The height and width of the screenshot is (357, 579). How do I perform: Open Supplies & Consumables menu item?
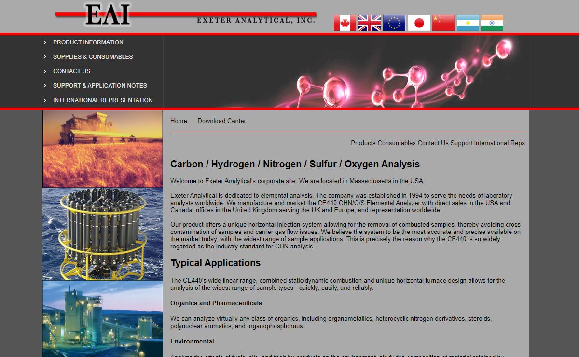click(93, 57)
